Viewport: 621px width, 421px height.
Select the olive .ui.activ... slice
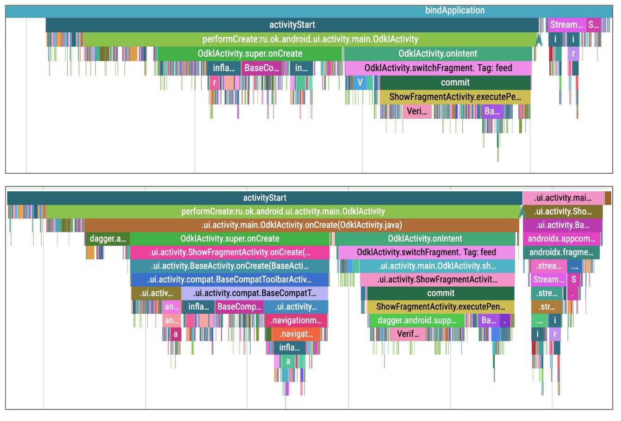click(x=156, y=293)
